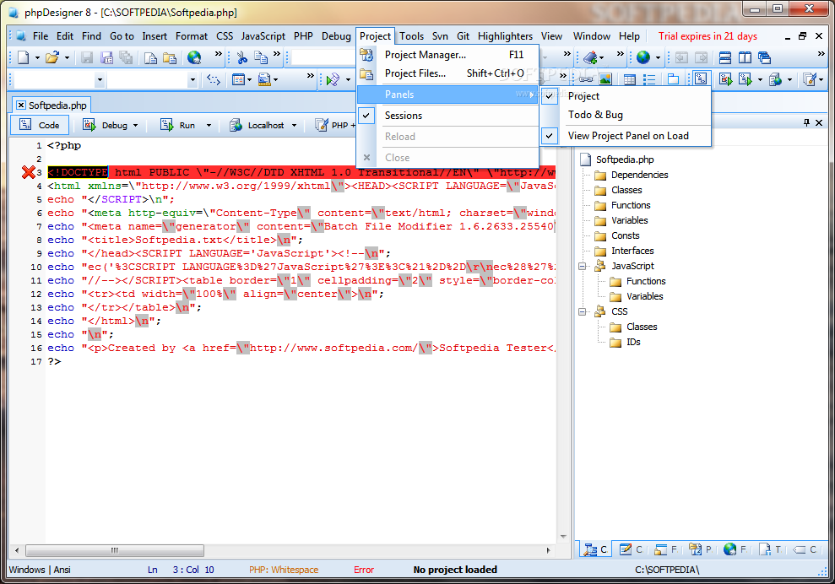Click the Error status bar text
The height and width of the screenshot is (584, 835).
[364, 570]
